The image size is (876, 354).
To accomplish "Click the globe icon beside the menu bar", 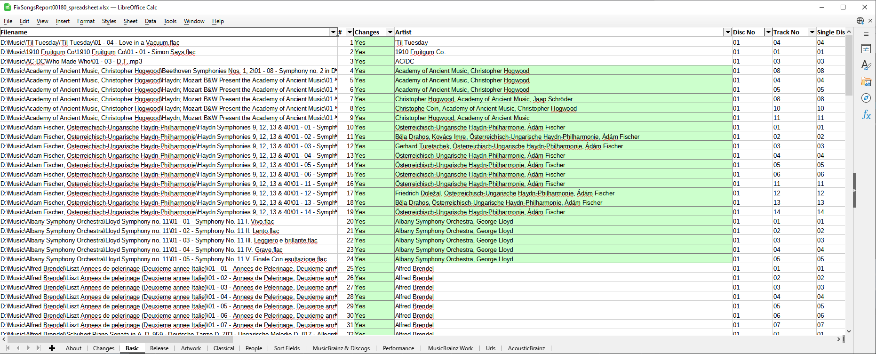I will tap(860, 21).
